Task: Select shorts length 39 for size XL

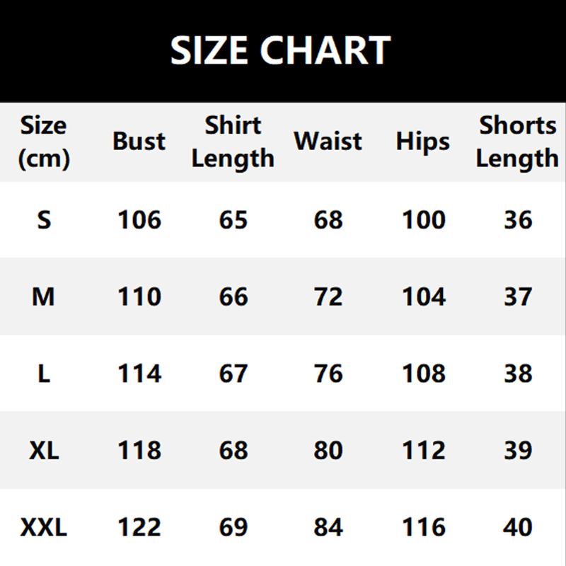Action: point(518,451)
